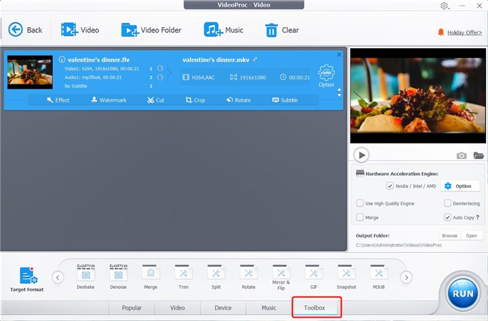Enable the Merge checkbox

coord(360,217)
